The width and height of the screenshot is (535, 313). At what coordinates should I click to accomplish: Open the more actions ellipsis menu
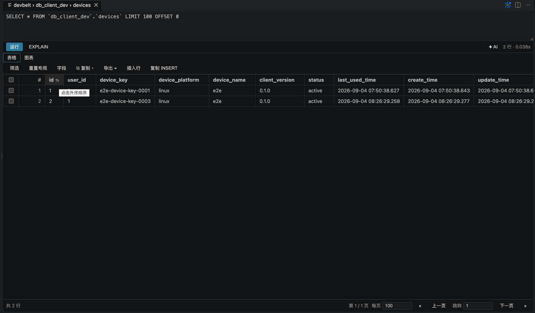click(x=528, y=5)
